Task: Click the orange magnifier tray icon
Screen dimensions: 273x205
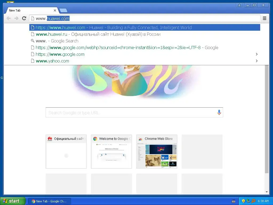Action: pos(253,201)
